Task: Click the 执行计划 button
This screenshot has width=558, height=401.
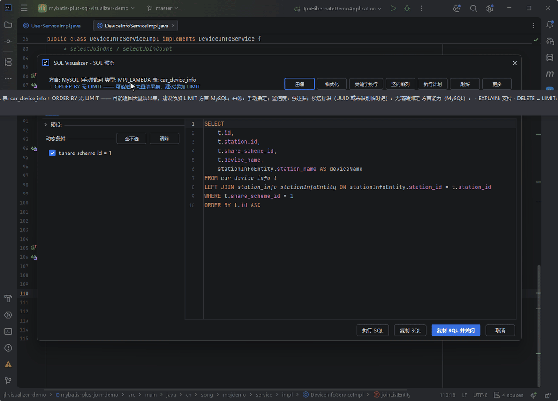Action: pos(432,84)
